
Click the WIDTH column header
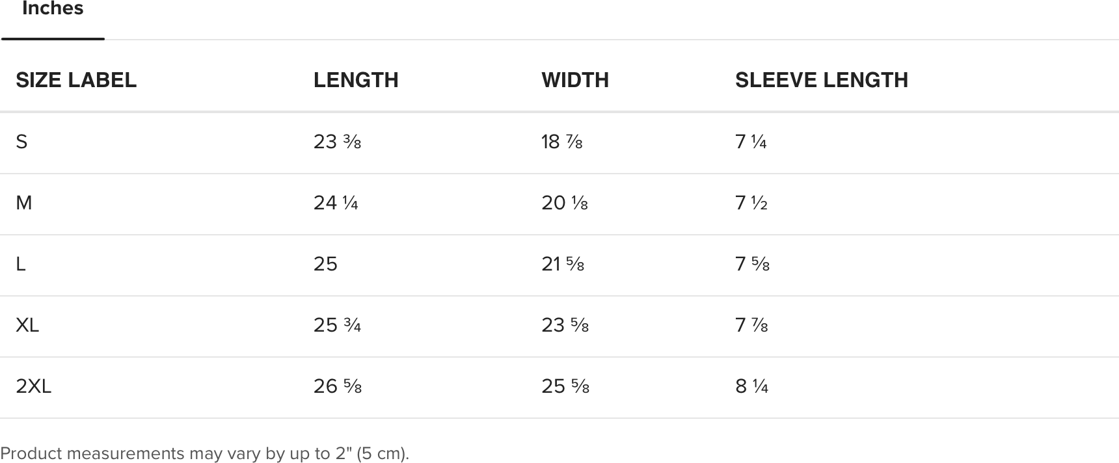pyautogui.click(x=575, y=80)
